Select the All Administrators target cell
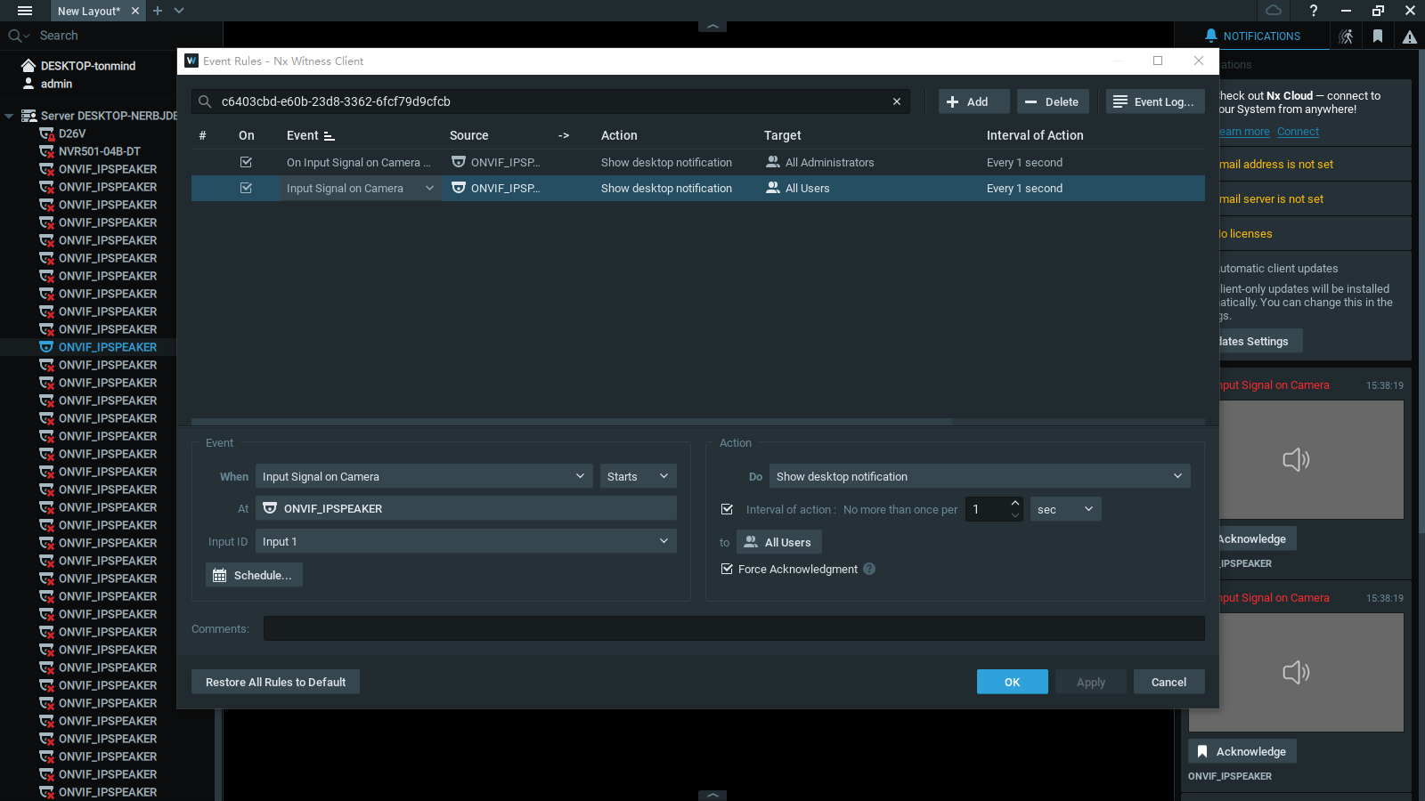The width and height of the screenshot is (1425, 801). pyautogui.click(x=820, y=162)
